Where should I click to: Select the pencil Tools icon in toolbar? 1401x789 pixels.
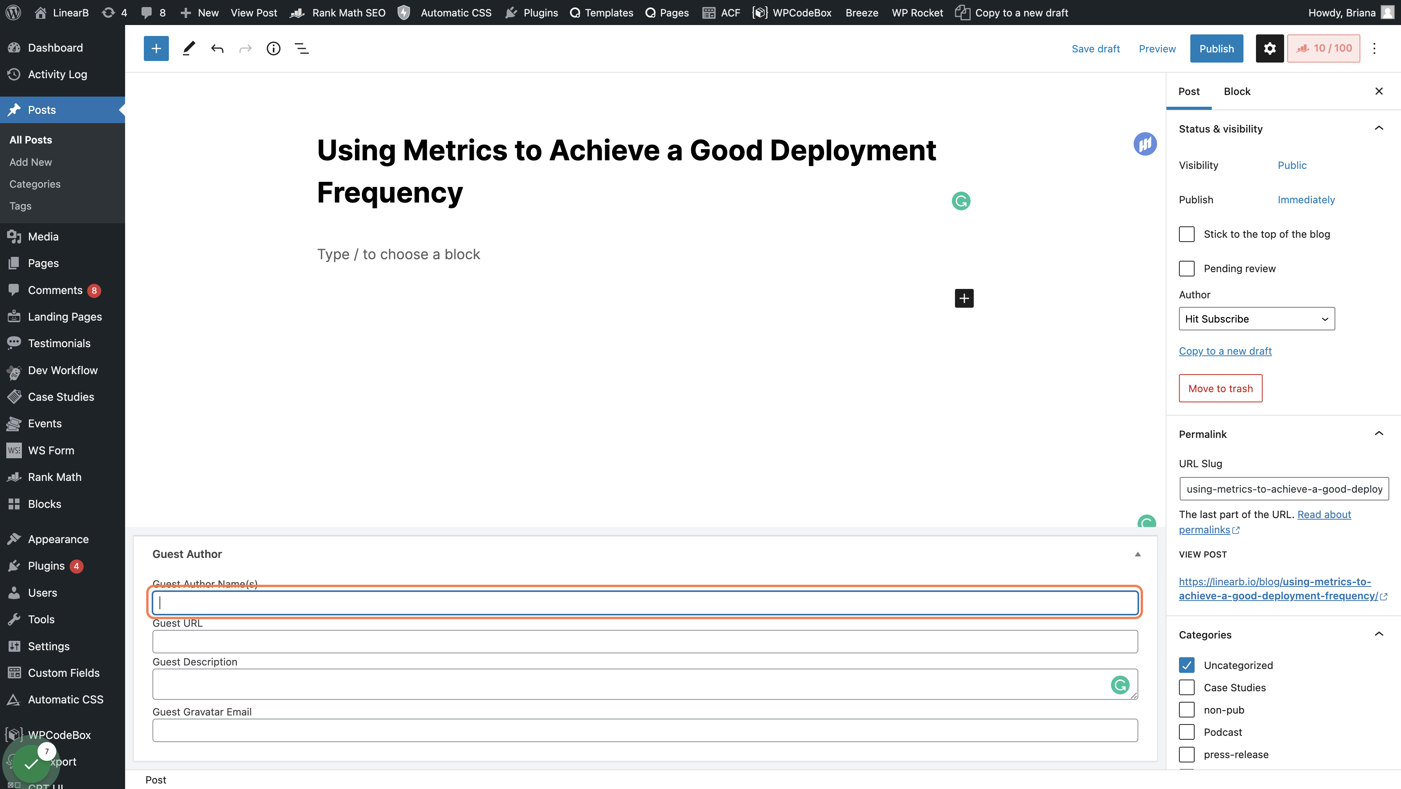[188, 48]
